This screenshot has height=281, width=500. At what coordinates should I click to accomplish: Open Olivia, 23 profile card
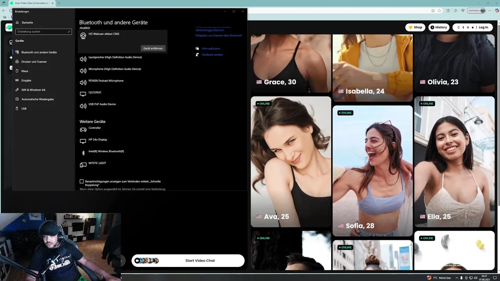pos(454,63)
